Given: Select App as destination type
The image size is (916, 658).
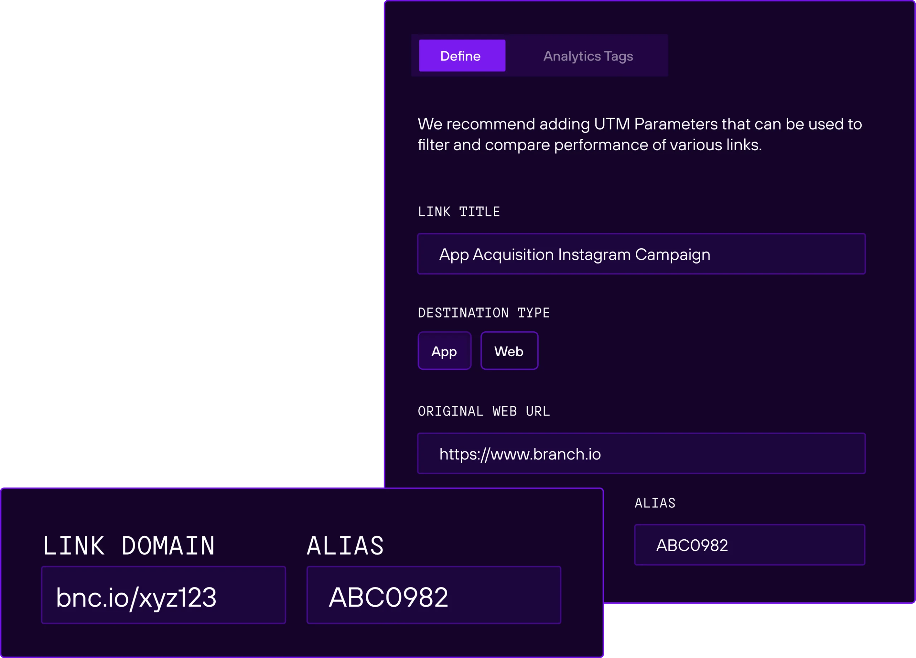Looking at the screenshot, I should coord(444,351).
